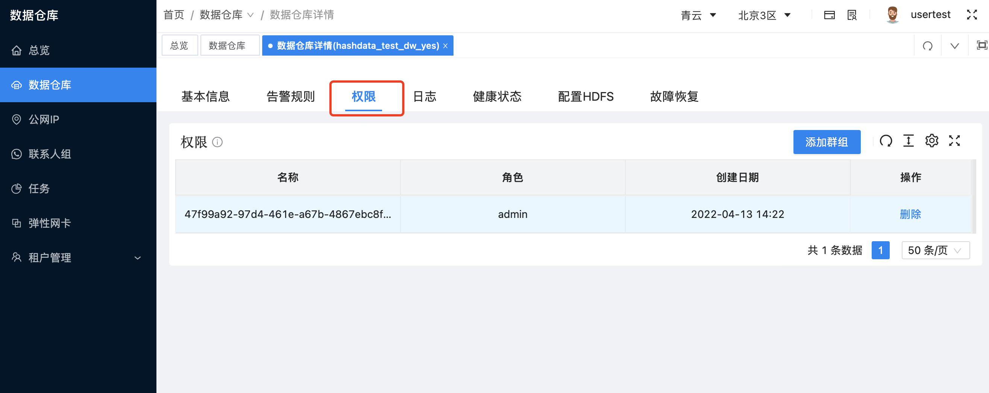
Task: Refresh the 权限 table
Action: [886, 141]
